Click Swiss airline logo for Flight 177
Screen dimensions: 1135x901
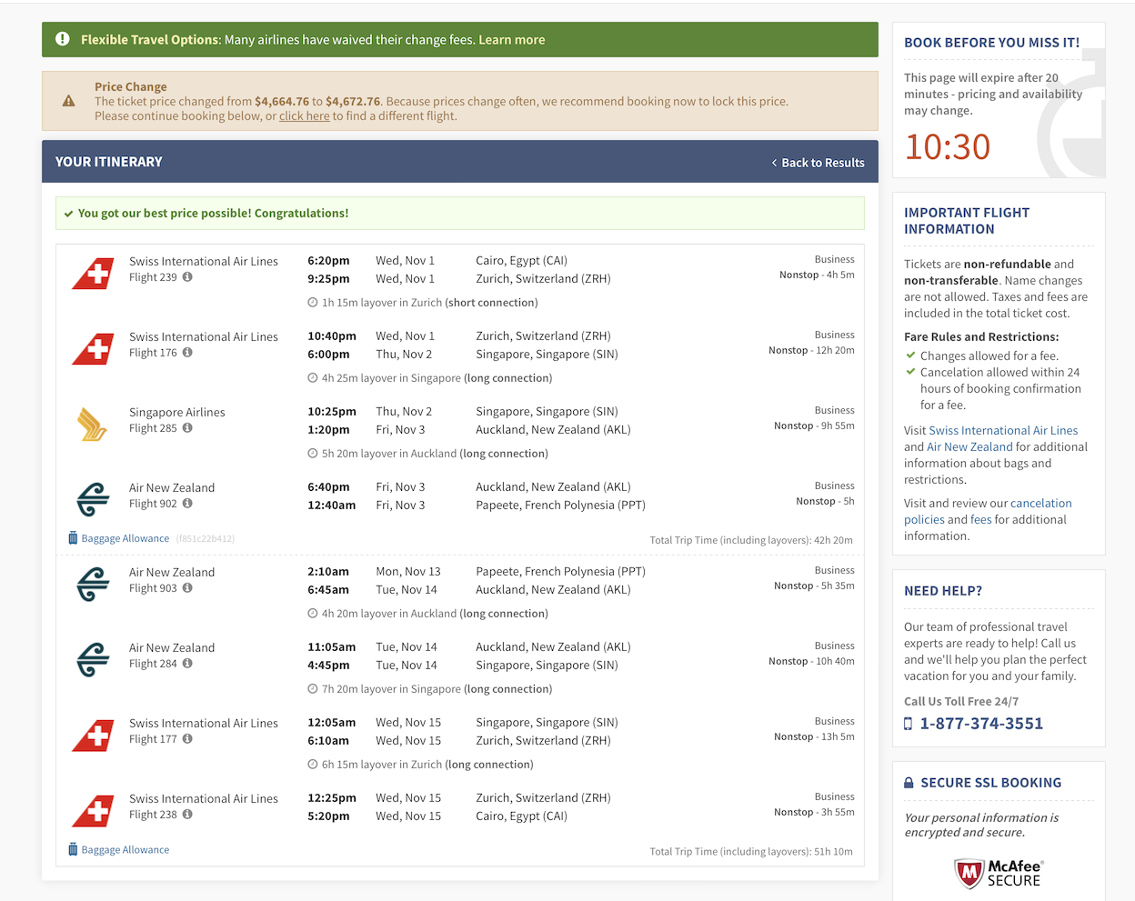[x=93, y=735]
